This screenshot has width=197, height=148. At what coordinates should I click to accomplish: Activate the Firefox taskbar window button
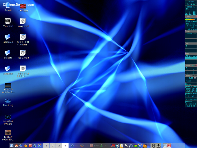tap(84, 146)
